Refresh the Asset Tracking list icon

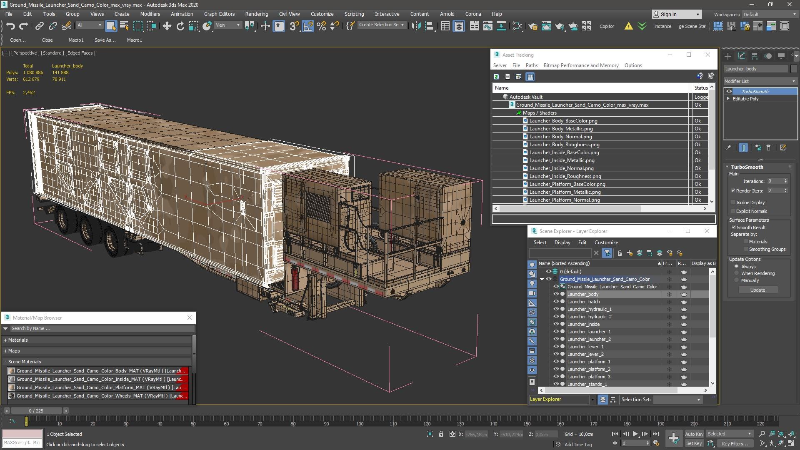click(x=496, y=77)
